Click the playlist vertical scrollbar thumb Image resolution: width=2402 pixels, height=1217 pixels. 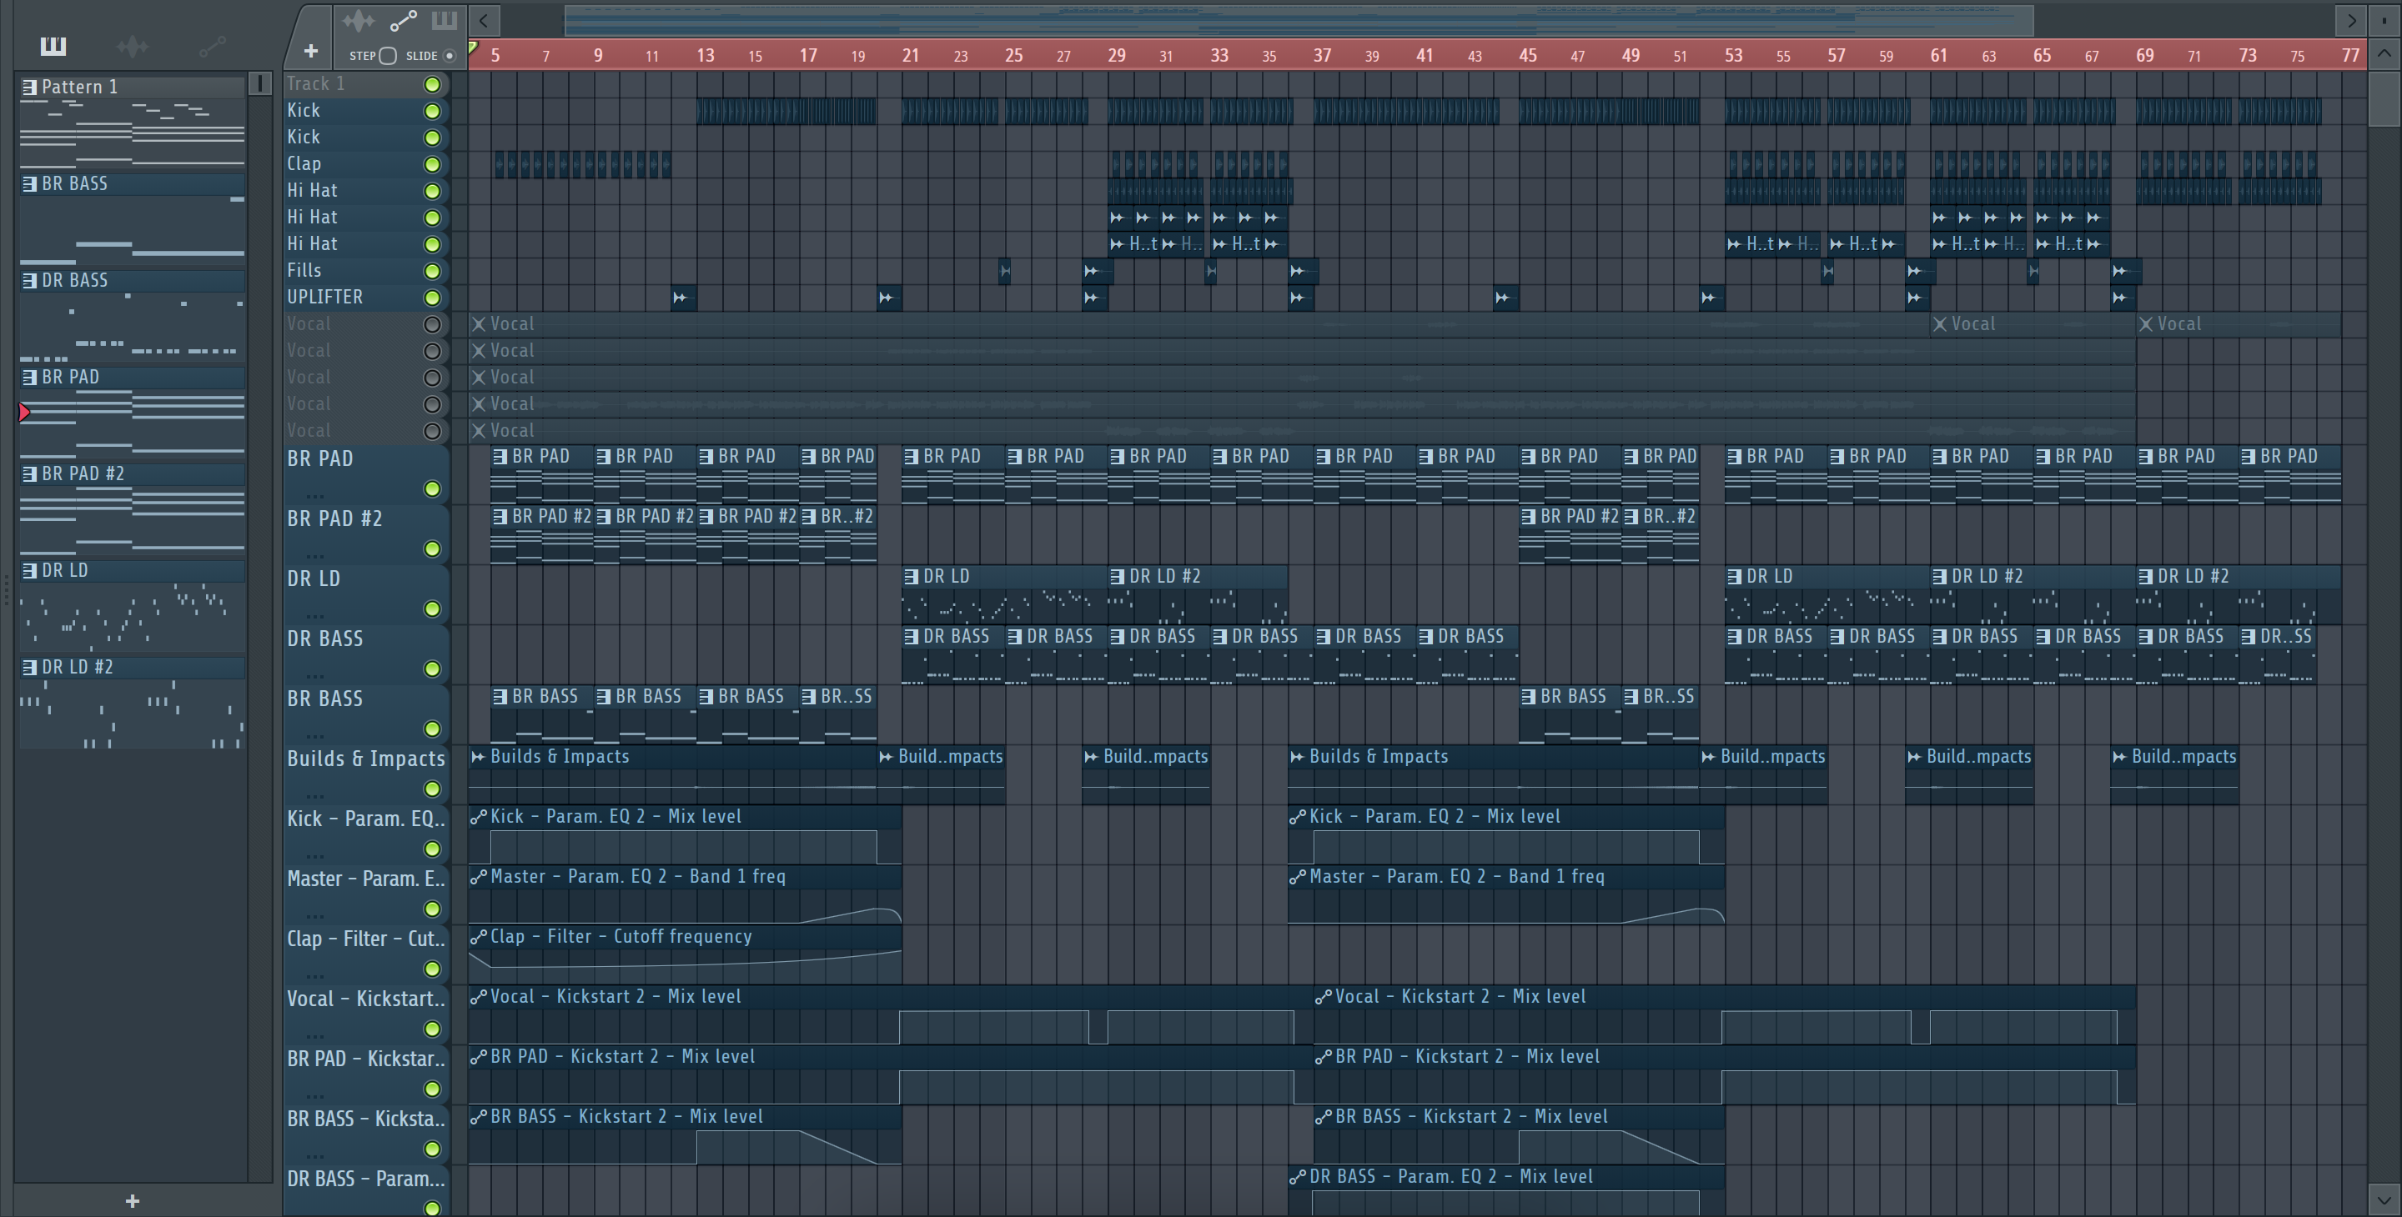coord(2384,98)
